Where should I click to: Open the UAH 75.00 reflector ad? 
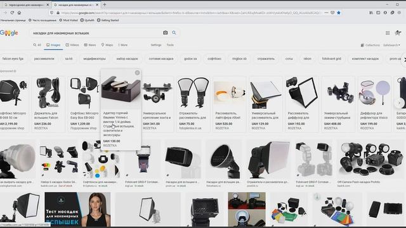[193, 104]
